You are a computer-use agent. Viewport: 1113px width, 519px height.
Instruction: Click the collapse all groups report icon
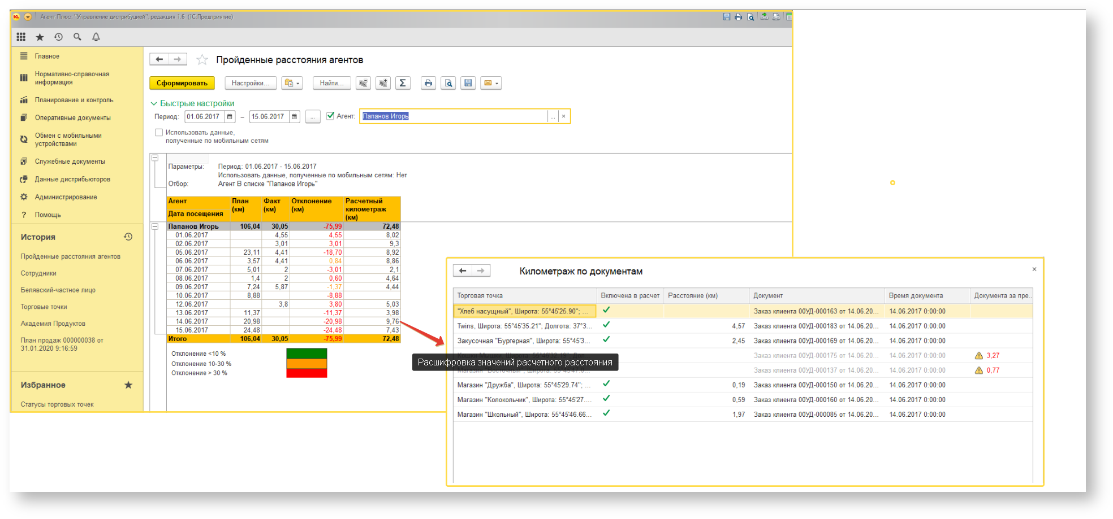pos(364,83)
